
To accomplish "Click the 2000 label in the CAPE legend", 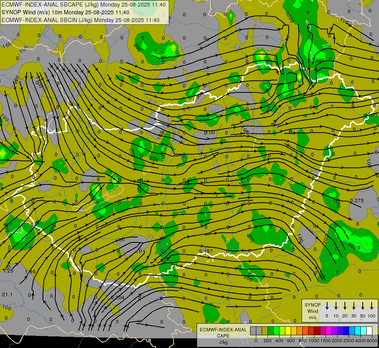I will tap(338, 341).
